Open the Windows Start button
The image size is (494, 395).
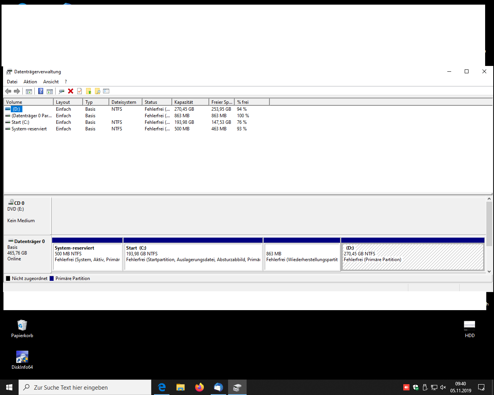9,387
